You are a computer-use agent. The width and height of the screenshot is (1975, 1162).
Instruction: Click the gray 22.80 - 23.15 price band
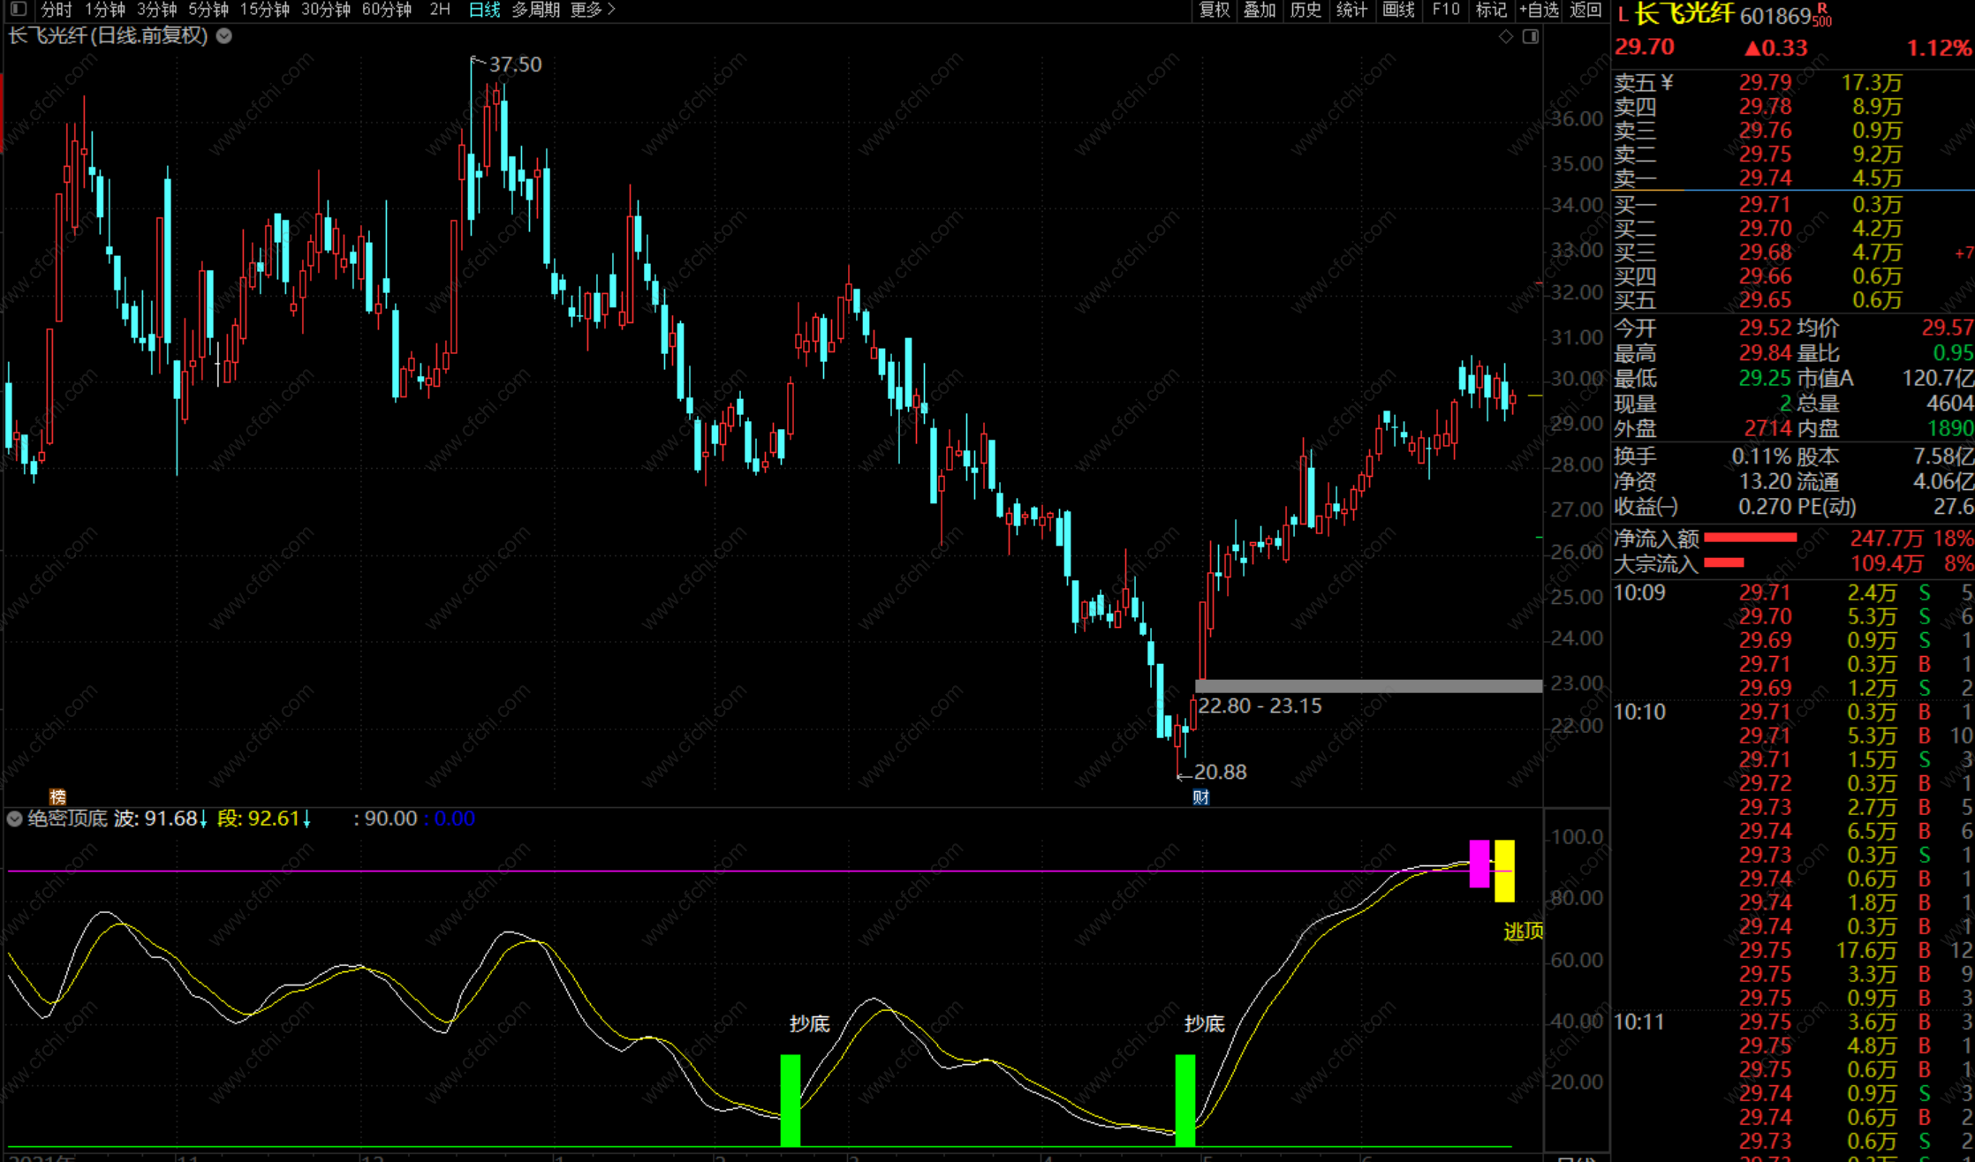(x=1367, y=686)
